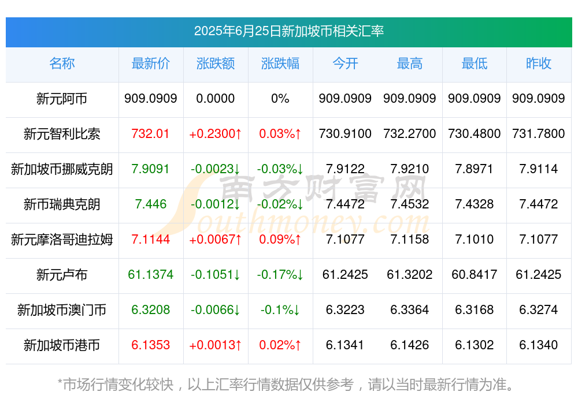Click the high price 7.9210
578x403 pixels.
[410, 169]
